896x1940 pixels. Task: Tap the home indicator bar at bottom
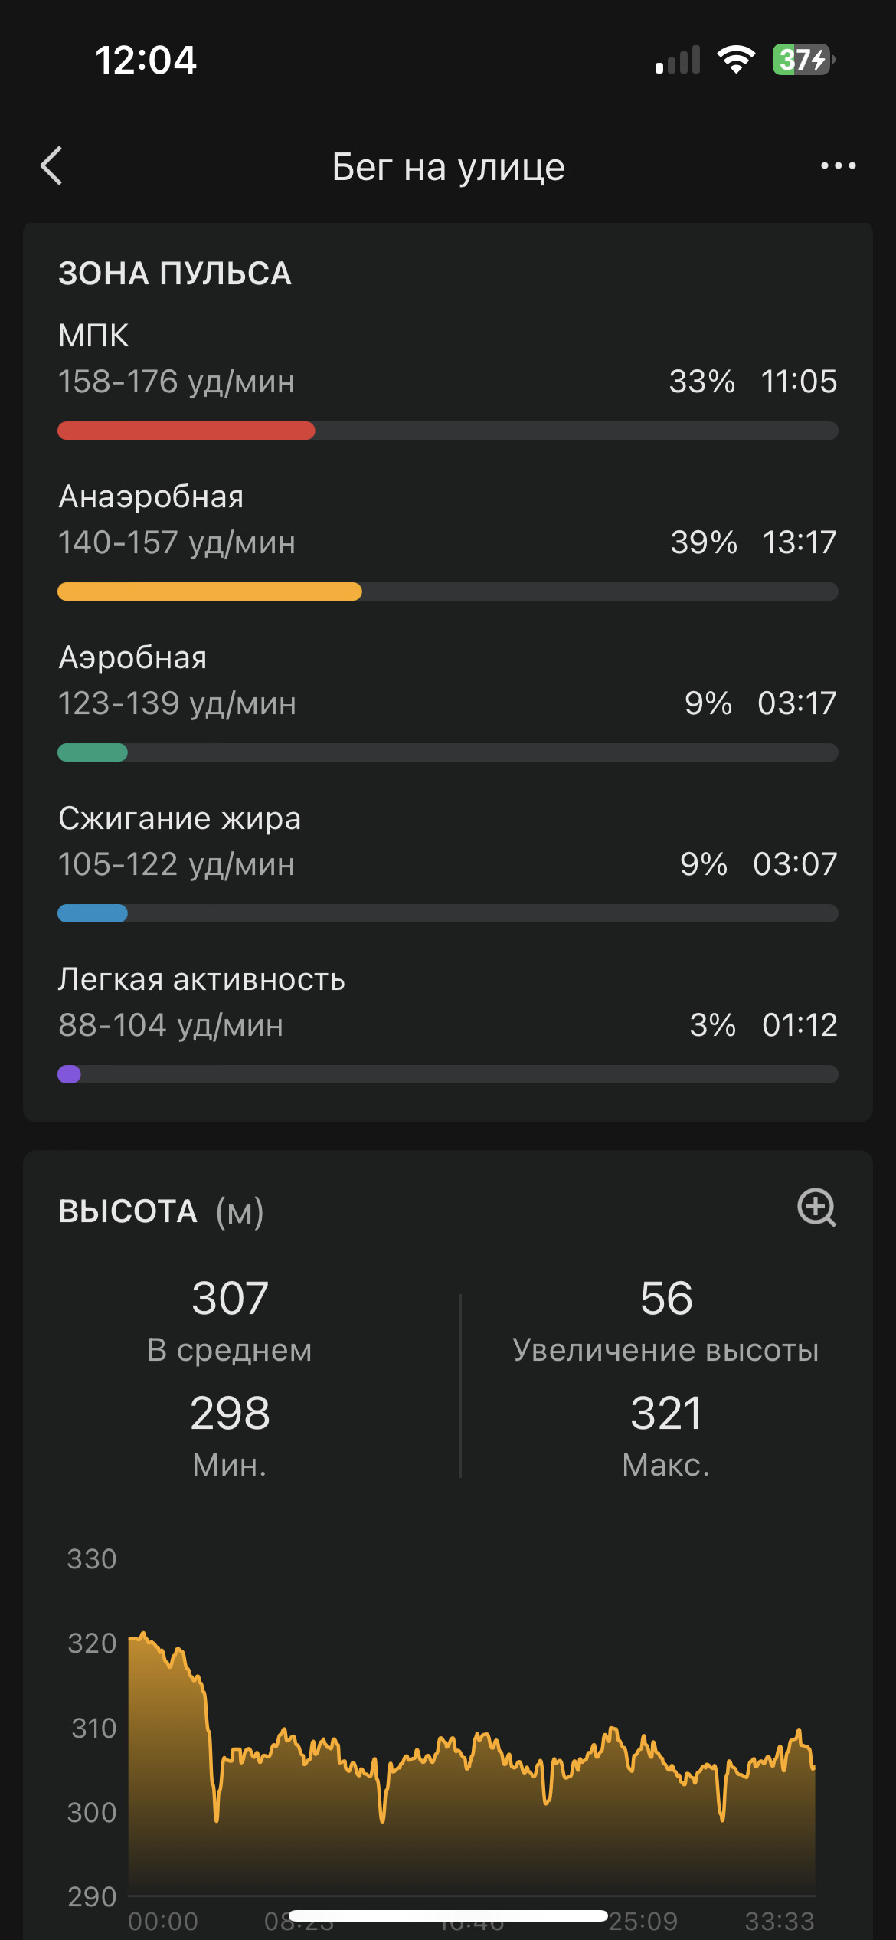pos(448,1915)
